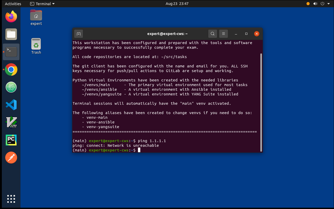Open the clock and calendar panel

(x=177, y=4)
